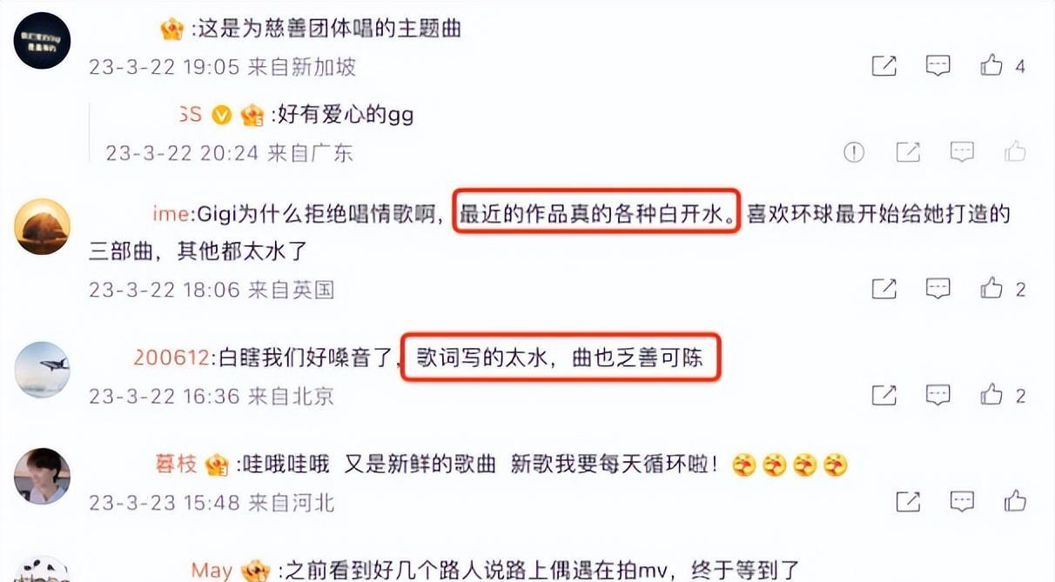
Task: Open the sunset avatar user profile
Action: [43, 226]
